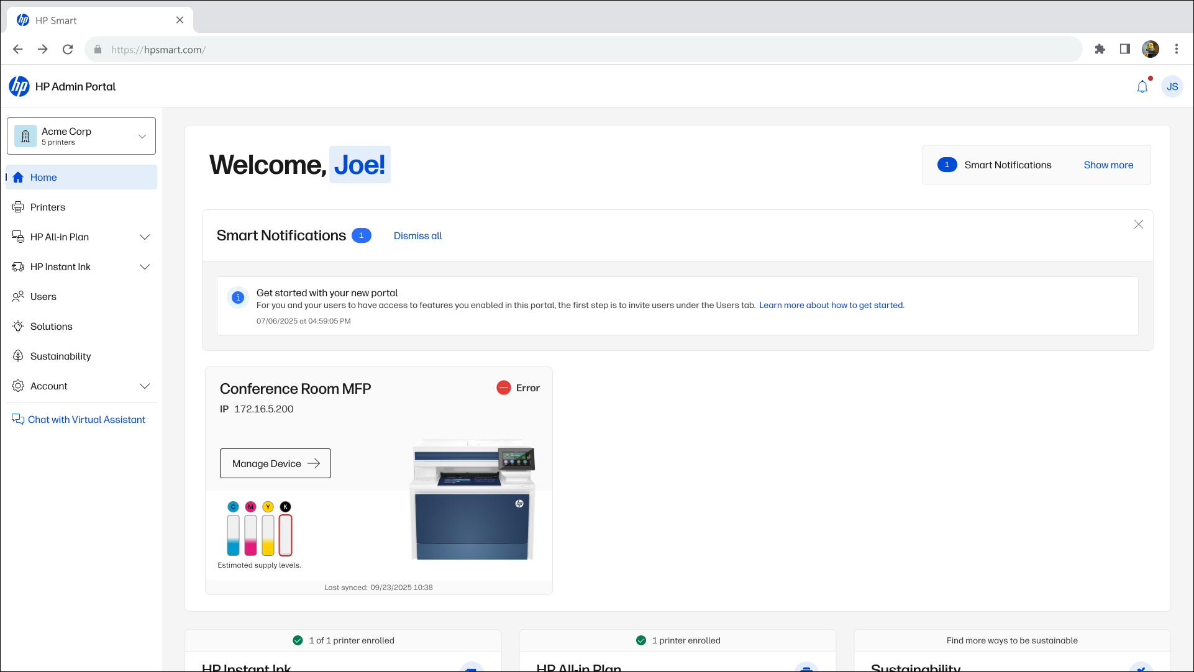Close the Smart Notifications panel
Image resolution: width=1194 pixels, height=672 pixels.
point(1138,224)
